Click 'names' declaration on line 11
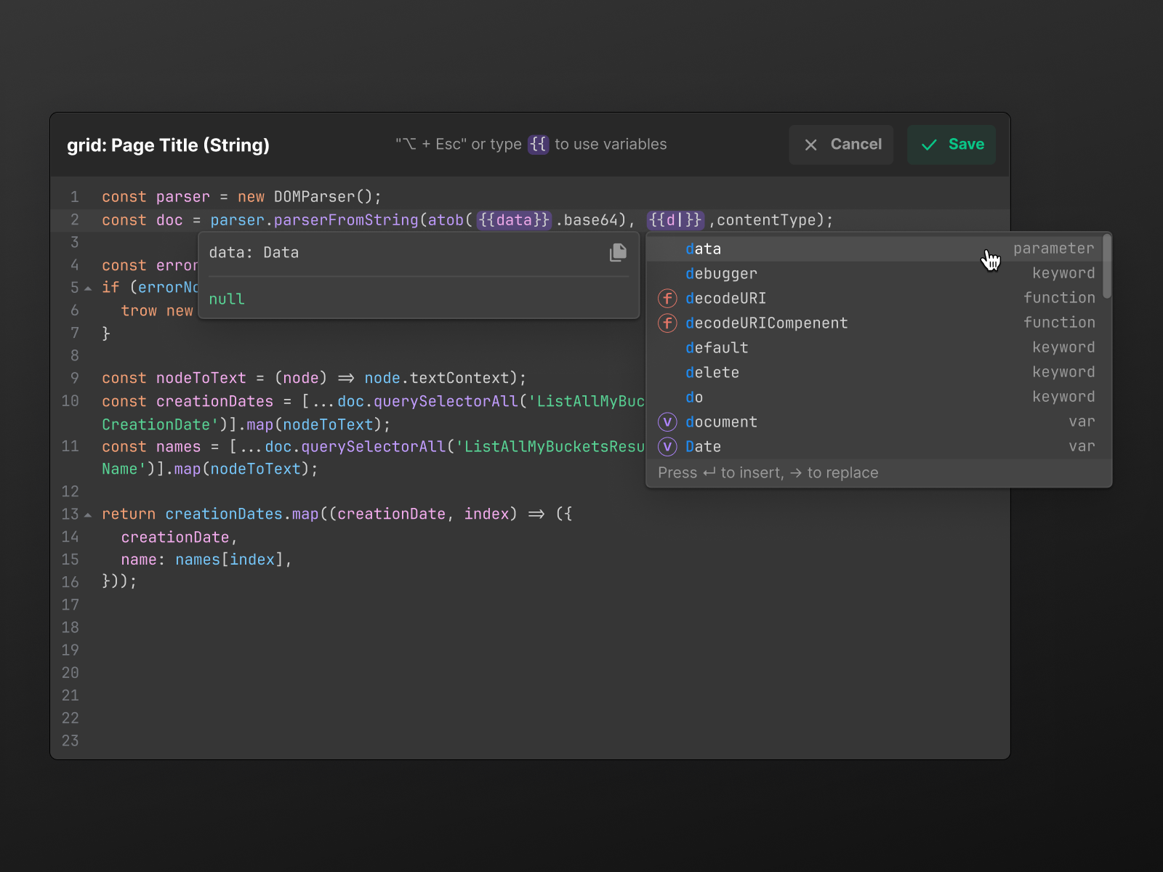 [179, 447]
